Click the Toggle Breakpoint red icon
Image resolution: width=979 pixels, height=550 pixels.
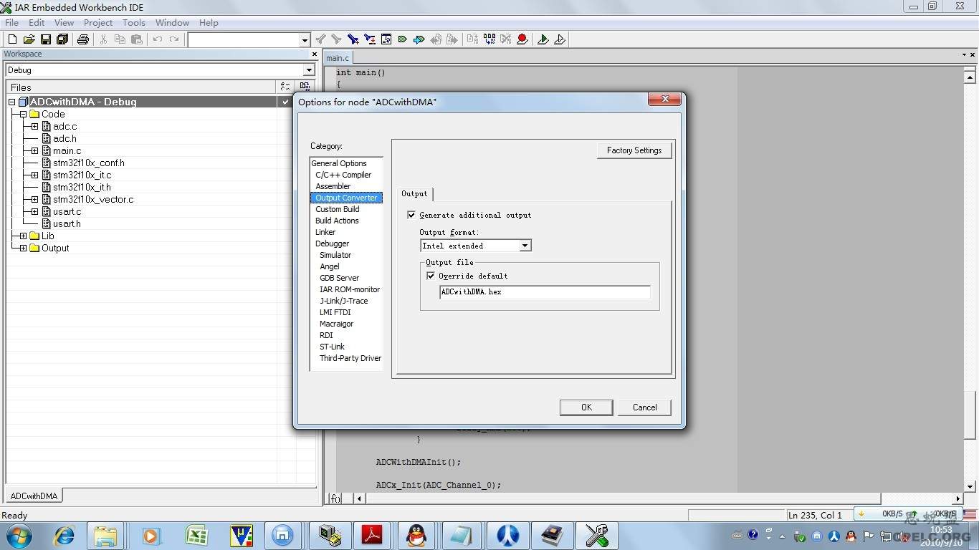pos(522,39)
